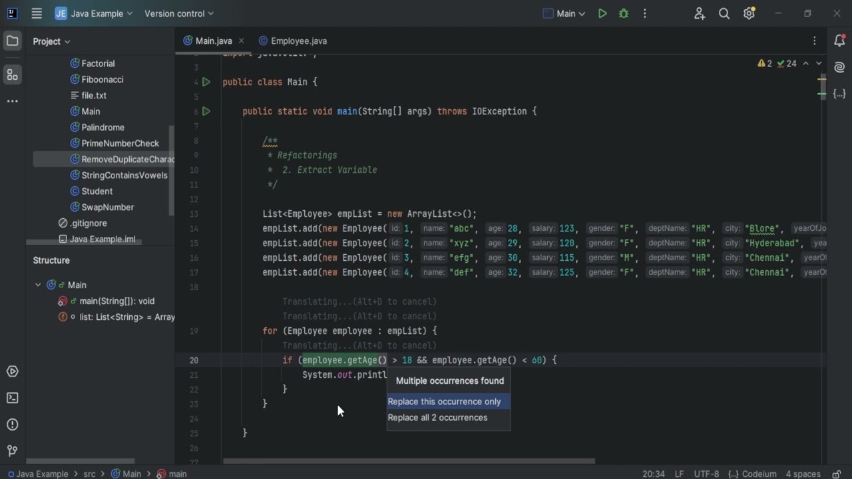Image resolution: width=852 pixels, height=479 pixels.
Task: Click the 24 typos indicator
Action: point(786,63)
